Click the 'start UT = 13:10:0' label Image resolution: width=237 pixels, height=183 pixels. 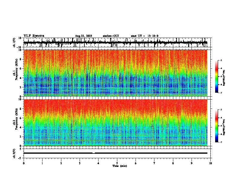(145, 36)
